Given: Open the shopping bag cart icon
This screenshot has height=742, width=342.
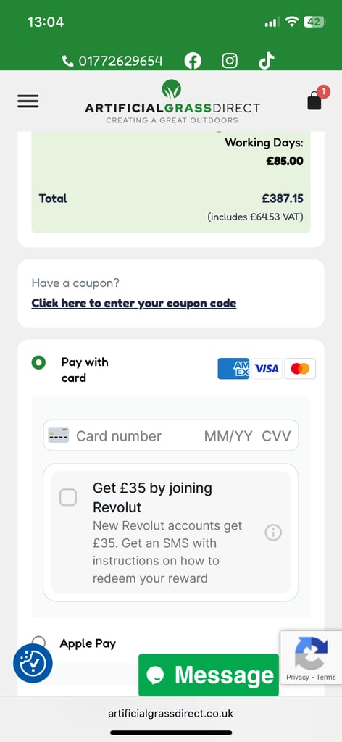Looking at the screenshot, I should coord(314,101).
